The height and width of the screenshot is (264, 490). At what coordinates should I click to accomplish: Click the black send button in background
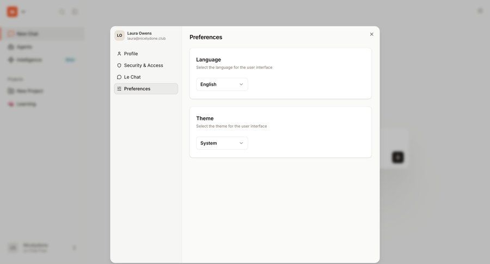[398, 157]
